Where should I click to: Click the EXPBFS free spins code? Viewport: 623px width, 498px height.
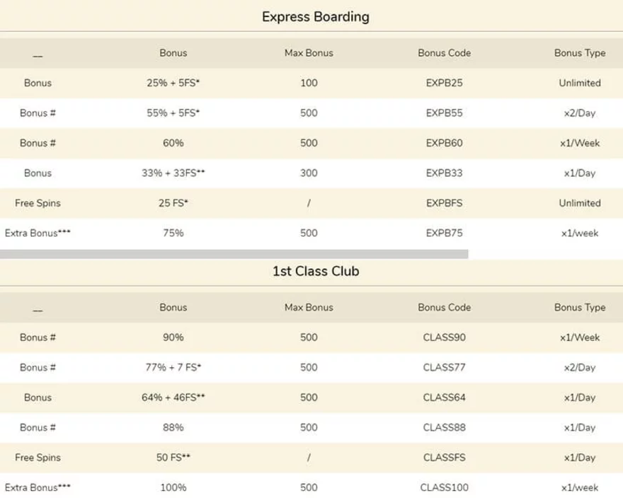coord(444,203)
